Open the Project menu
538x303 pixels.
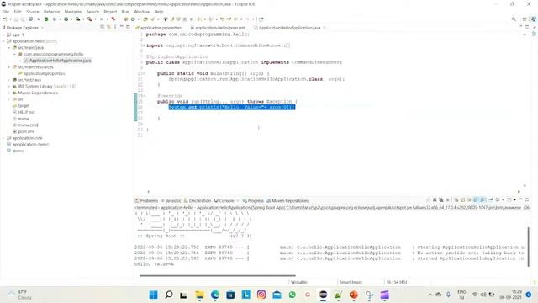tap(110, 12)
